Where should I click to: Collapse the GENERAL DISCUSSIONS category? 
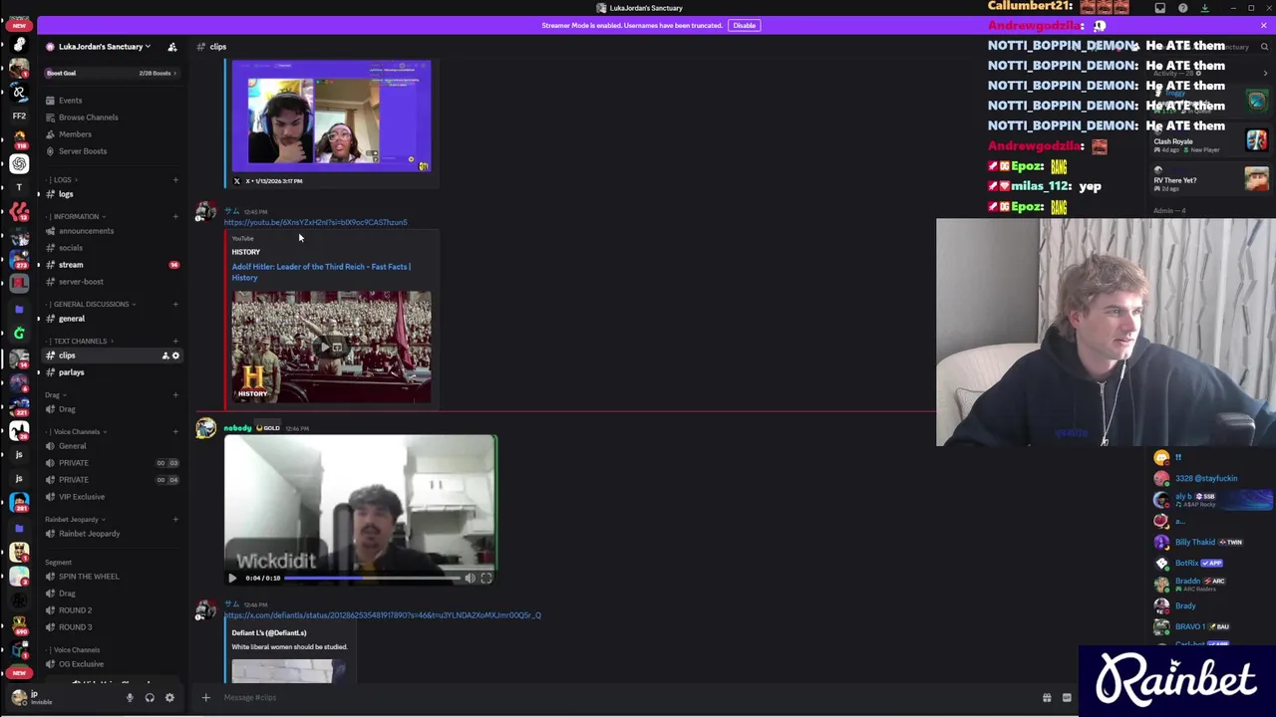[91, 305]
